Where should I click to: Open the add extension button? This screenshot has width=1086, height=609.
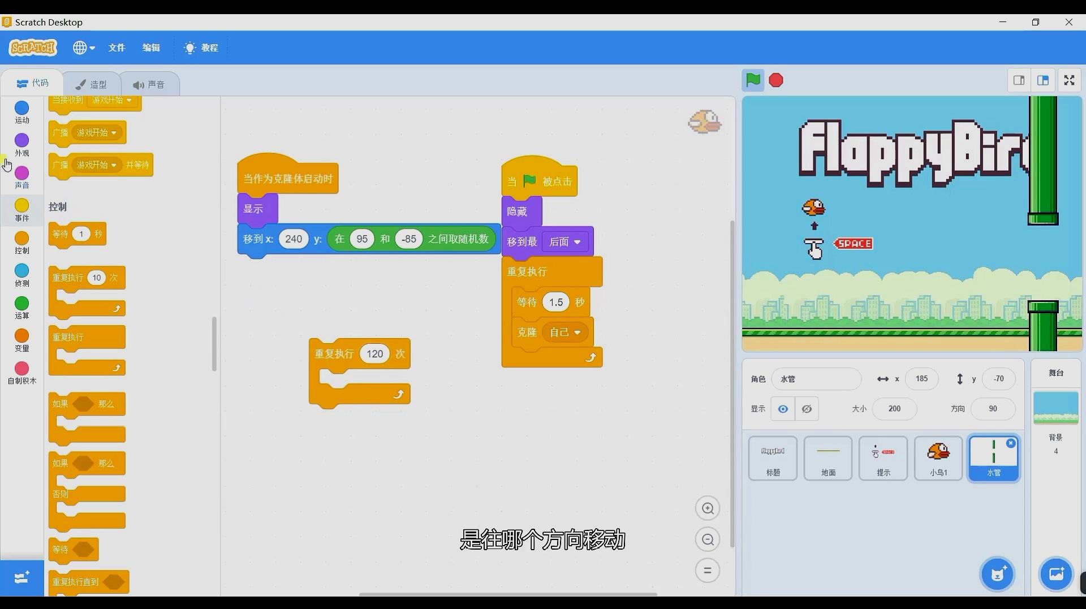pos(21,578)
